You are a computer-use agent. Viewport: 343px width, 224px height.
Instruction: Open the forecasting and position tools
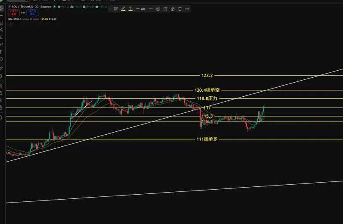tap(1, 37)
